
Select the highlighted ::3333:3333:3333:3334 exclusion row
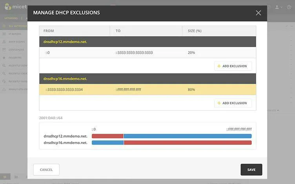pos(147,89)
